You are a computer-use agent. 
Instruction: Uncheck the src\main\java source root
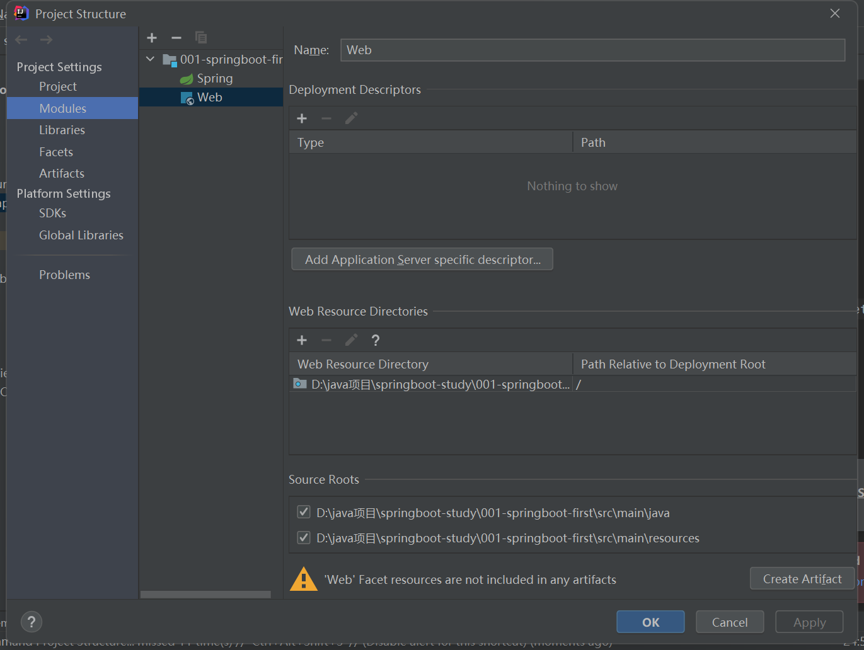pyautogui.click(x=304, y=512)
